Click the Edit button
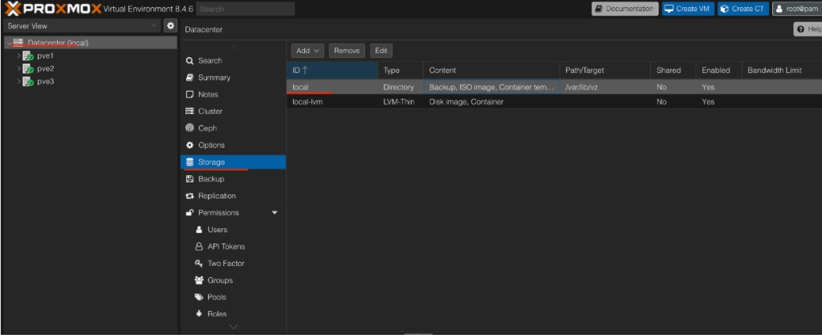The height and width of the screenshot is (335, 822). click(x=381, y=51)
